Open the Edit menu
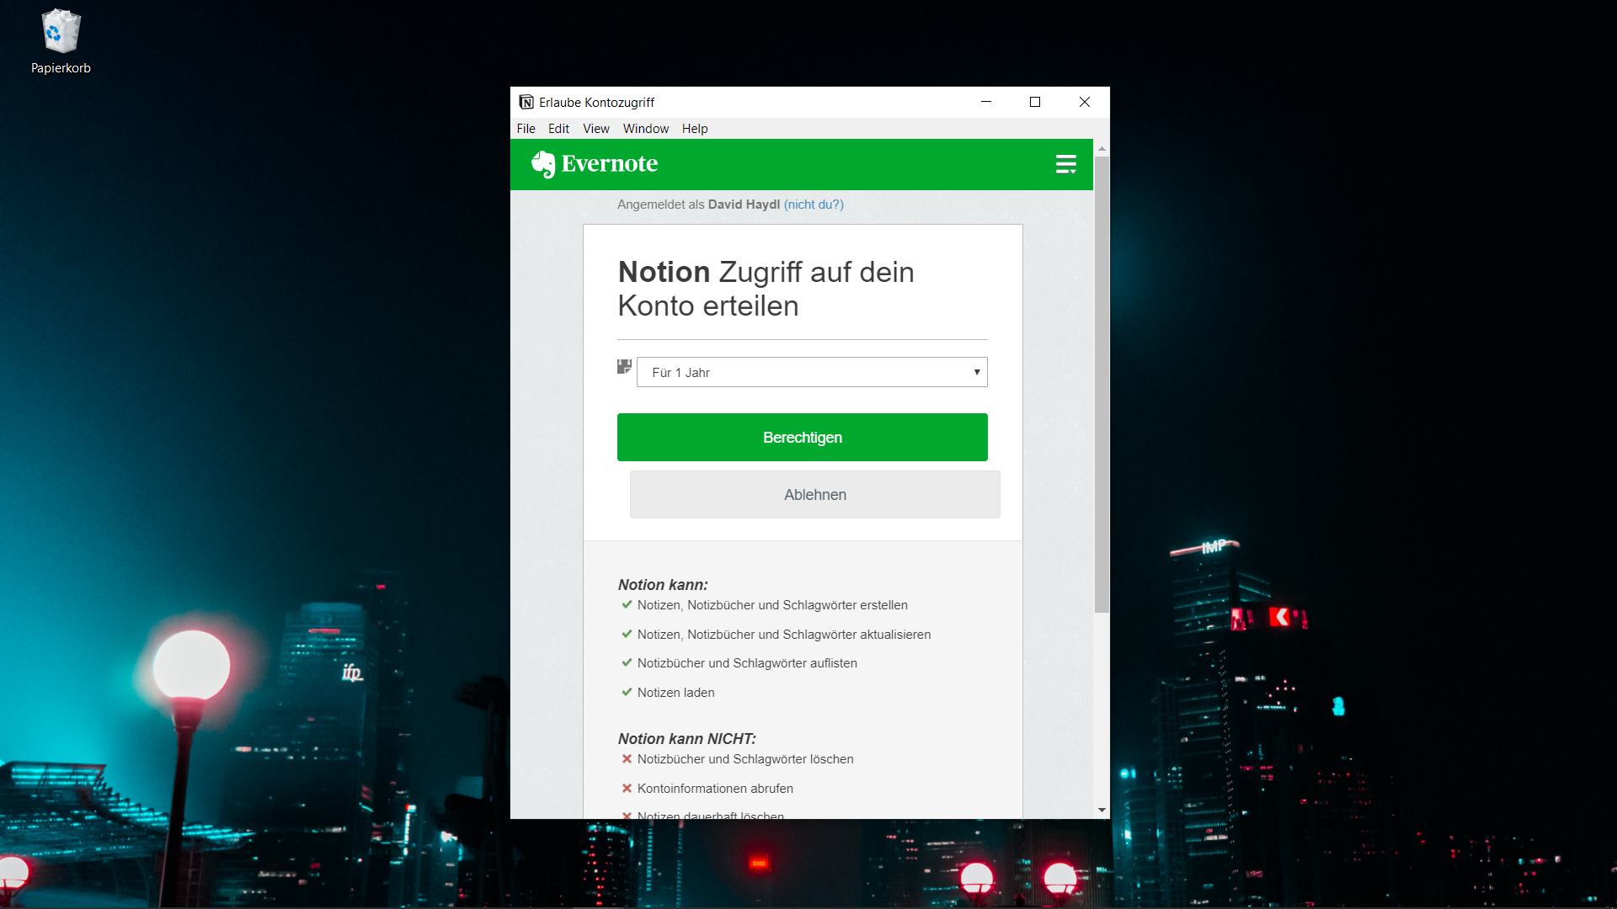Screen dimensions: 1617x909 click(558, 129)
